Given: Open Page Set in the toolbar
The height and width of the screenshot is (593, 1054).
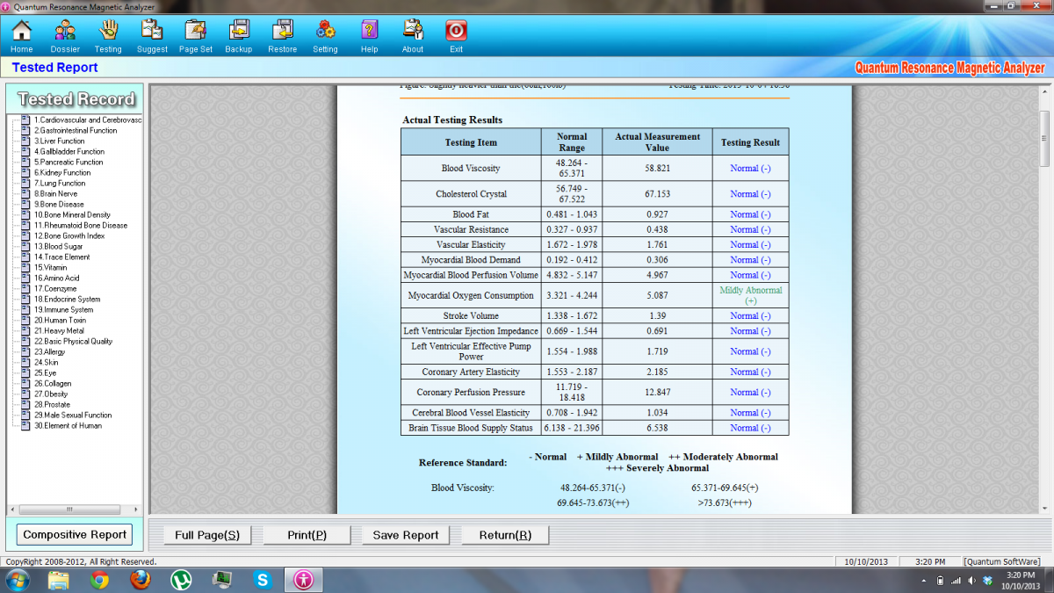Looking at the screenshot, I should click(195, 36).
